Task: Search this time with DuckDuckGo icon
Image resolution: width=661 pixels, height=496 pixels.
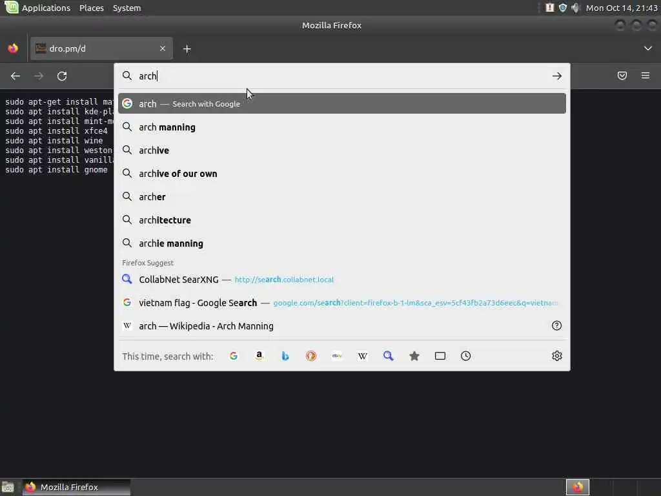Action: (311, 356)
